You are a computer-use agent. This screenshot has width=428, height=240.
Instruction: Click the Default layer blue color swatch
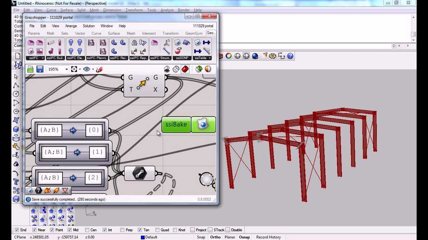click(x=142, y=237)
